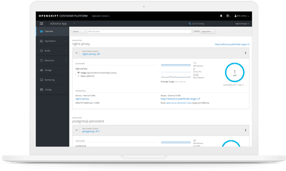
Task: Open deployment #11 link
Action: pos(97,131)
